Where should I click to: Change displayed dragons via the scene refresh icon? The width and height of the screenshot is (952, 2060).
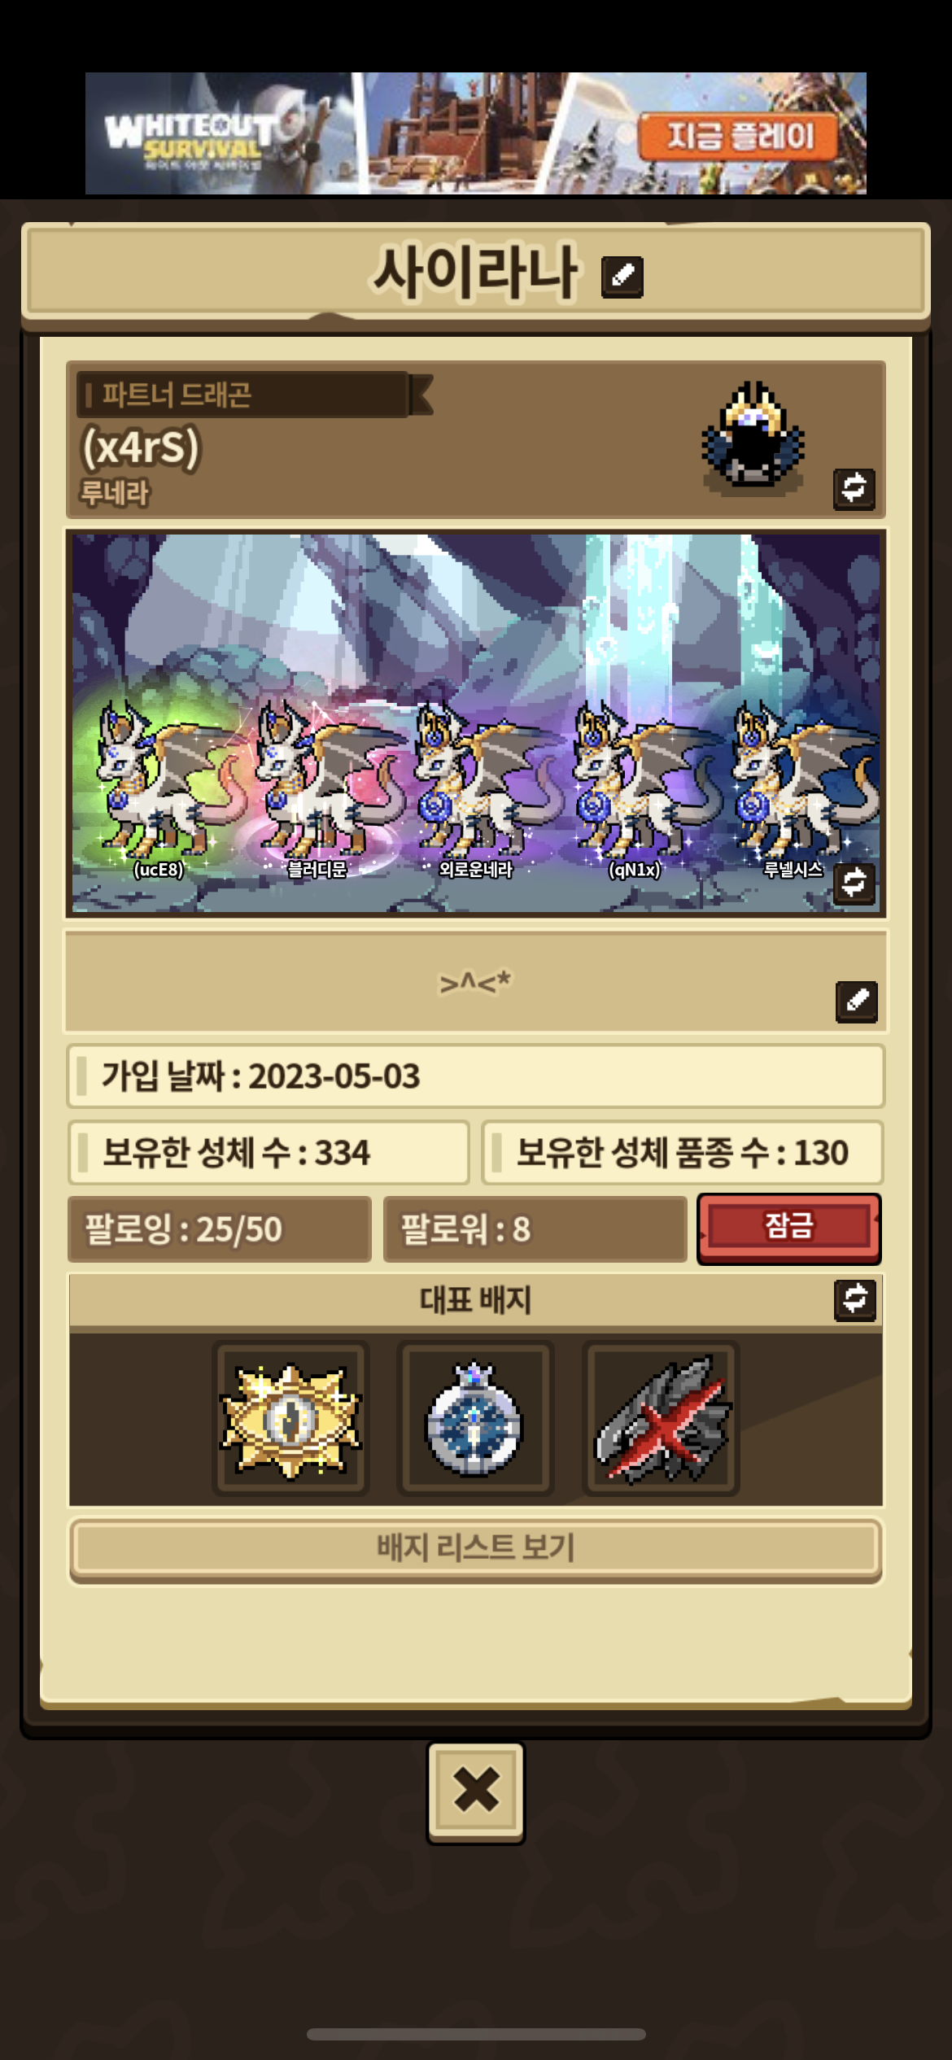point(854,883)
